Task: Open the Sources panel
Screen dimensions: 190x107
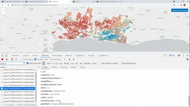Action: [x=35, y=56]
